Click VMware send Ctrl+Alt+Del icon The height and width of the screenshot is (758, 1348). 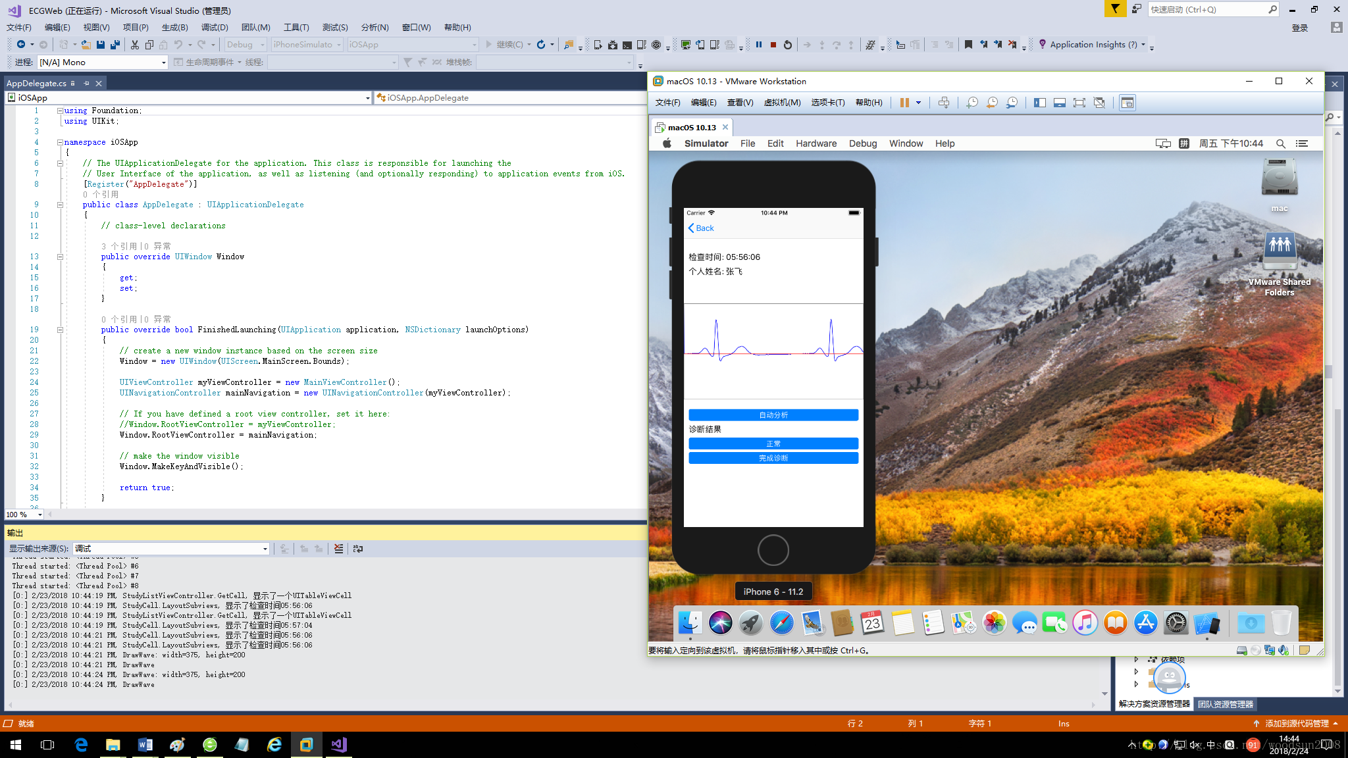944,103
